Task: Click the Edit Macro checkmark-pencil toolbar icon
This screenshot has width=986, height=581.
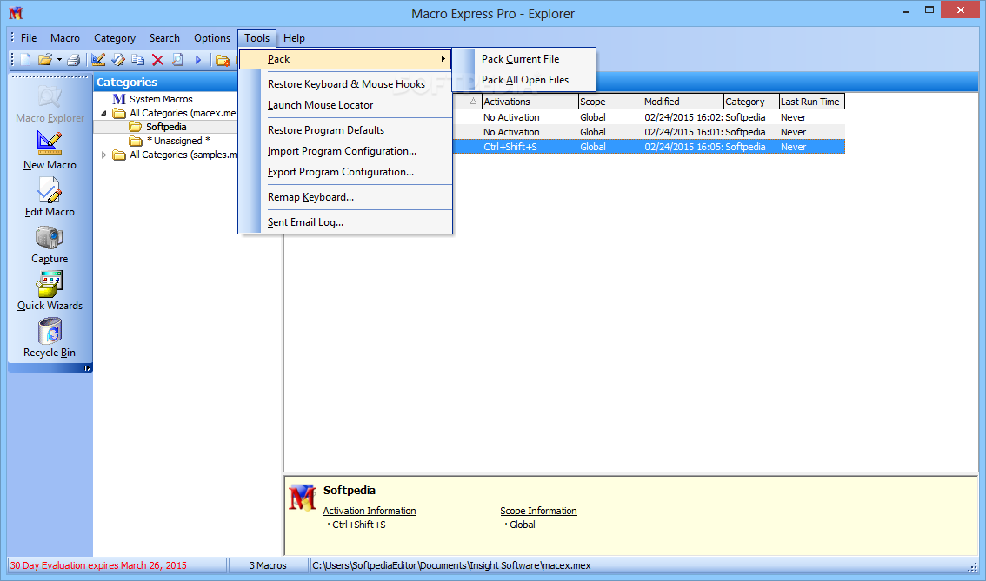Action: pos(118,60)
